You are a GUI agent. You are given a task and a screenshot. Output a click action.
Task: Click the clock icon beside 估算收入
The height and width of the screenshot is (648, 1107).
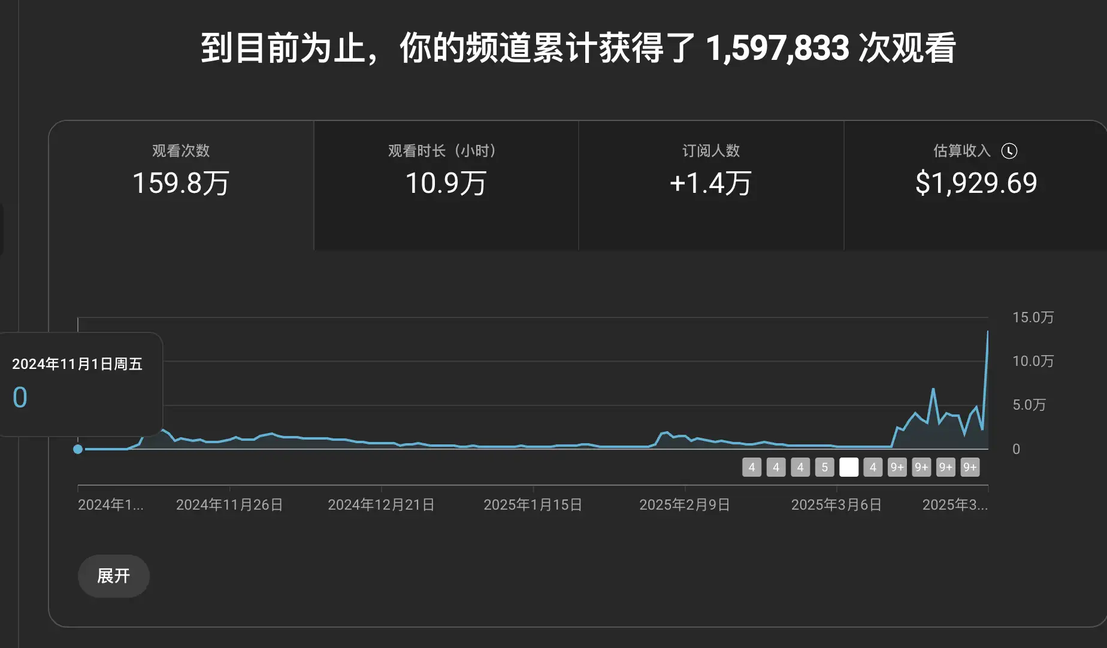(x=1009, y=151)
